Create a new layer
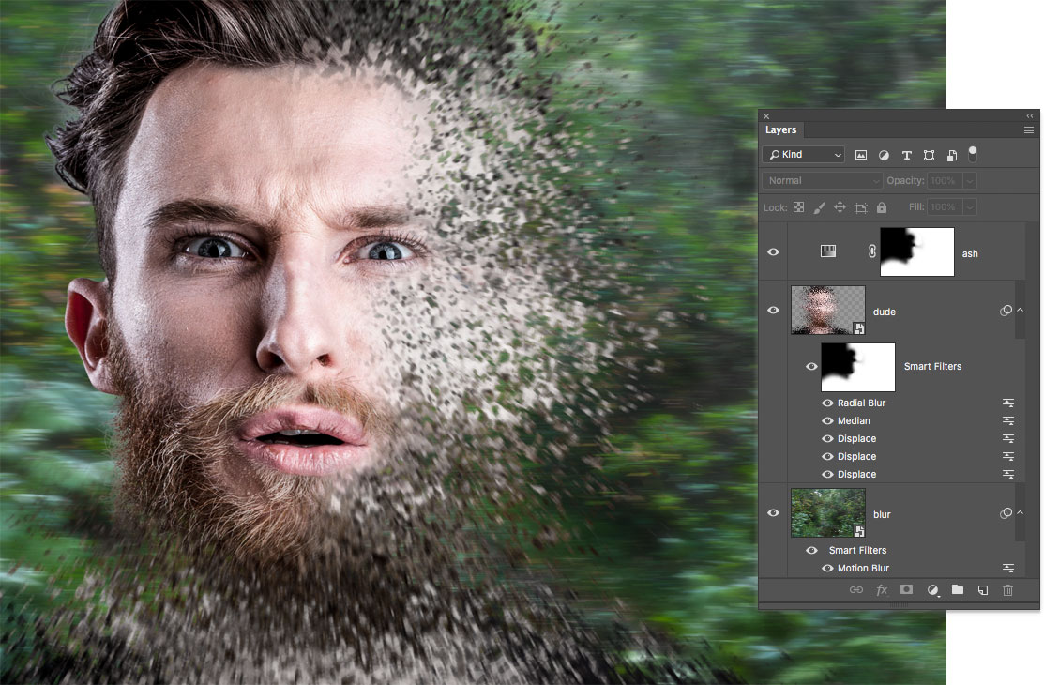The width and height of the screenshot is (1044, 685). coord(982,590)
